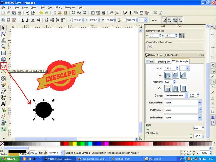
Task: Select the Ellipse circle tool
Action: (4, 66)
